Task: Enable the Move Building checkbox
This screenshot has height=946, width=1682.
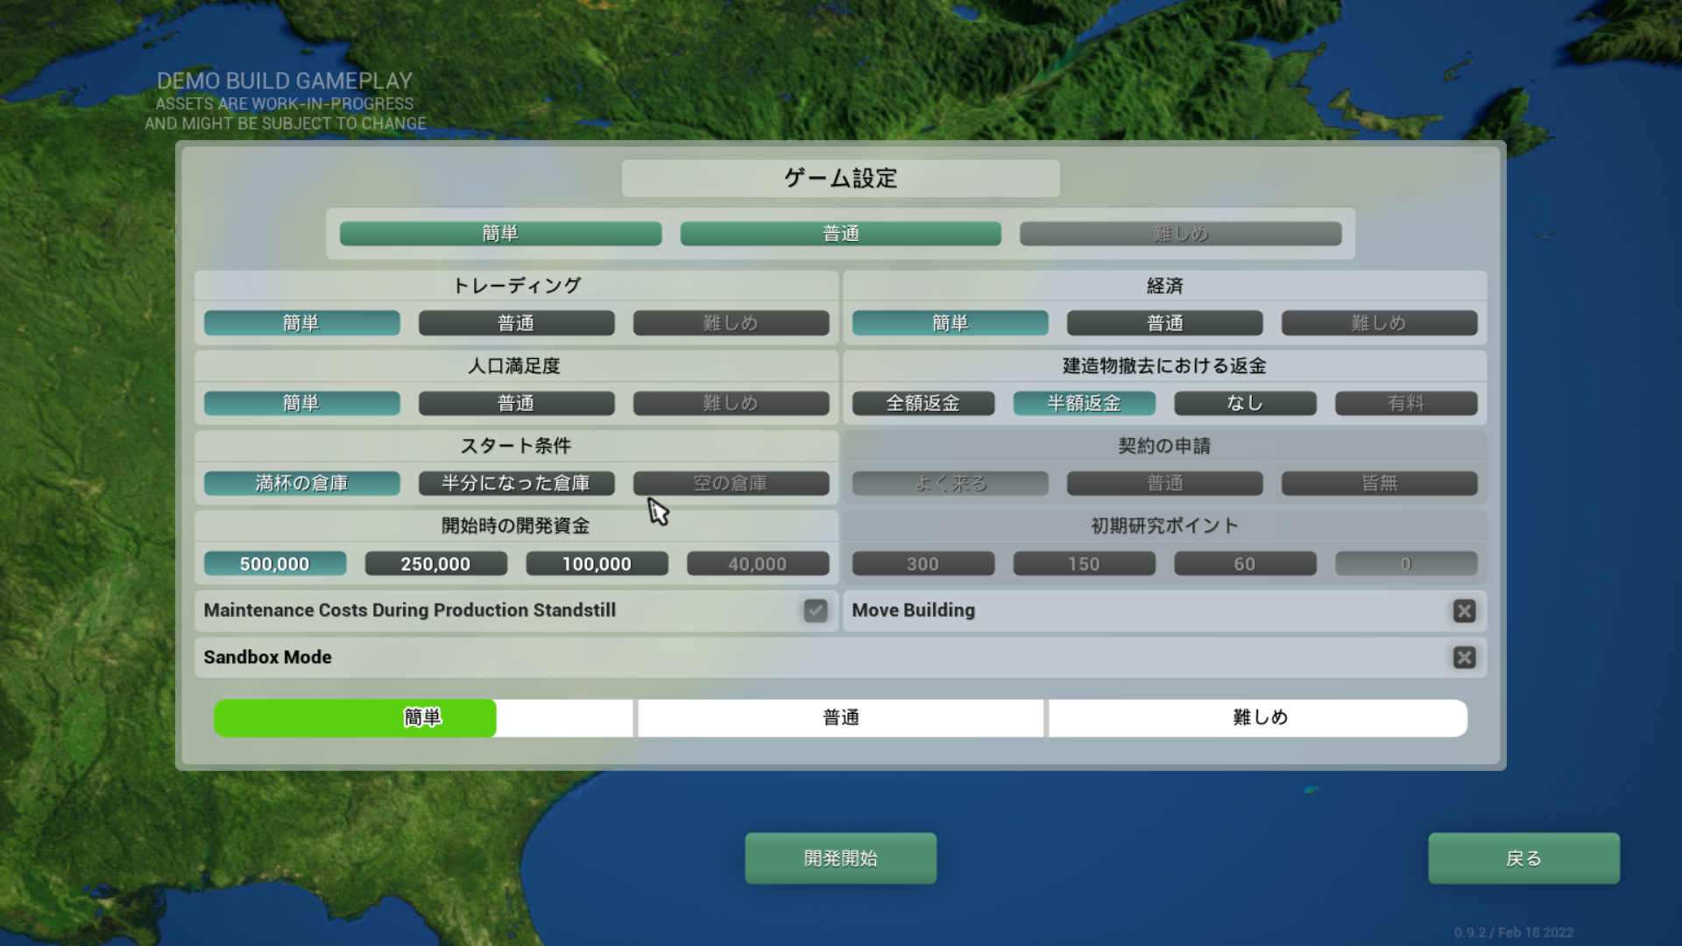Action: pyautogui.click(x=1464, y=611)
